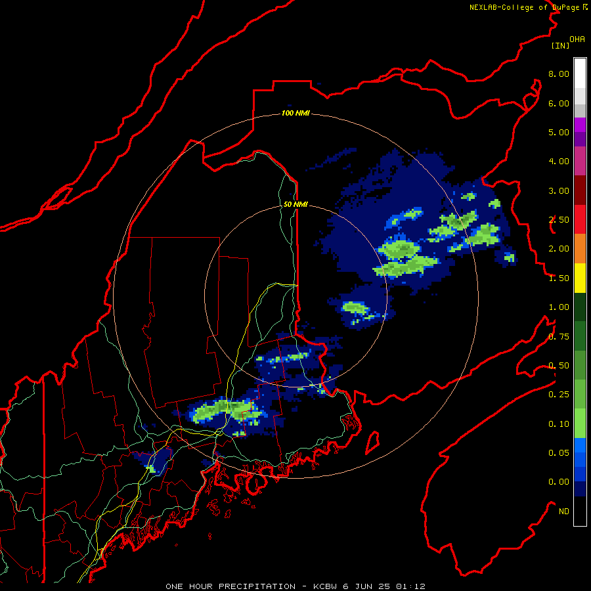Click the 100 NMI range ring label
This screenshot has height=591, width=591.
tap(295, 113)
